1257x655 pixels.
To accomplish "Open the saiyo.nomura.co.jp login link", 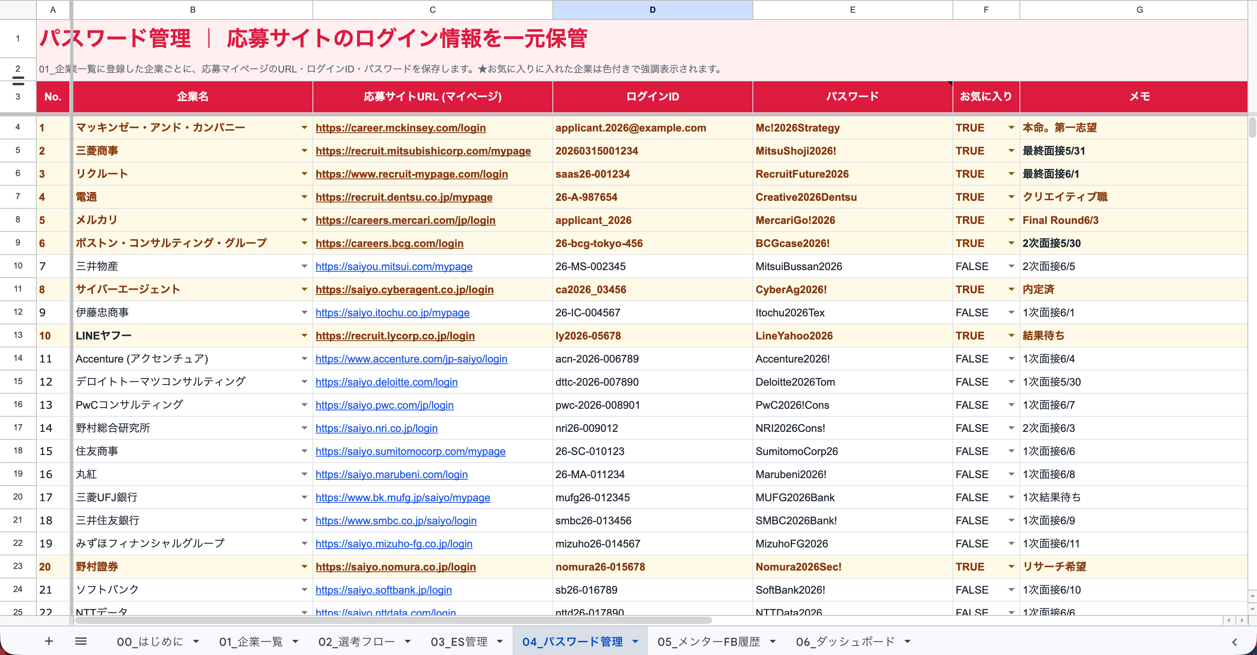I will pyautogui.click(x=396, y=567).
